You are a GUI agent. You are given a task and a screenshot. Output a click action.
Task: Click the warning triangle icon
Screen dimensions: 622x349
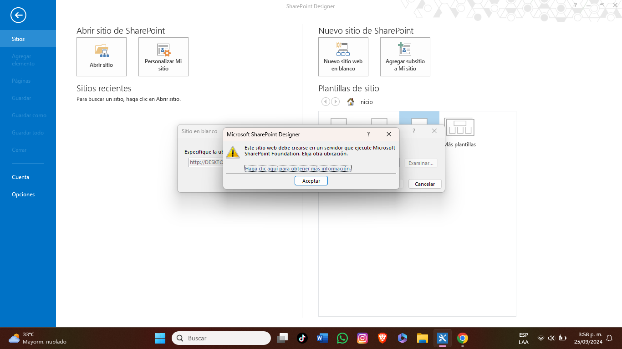coord(233,152)
